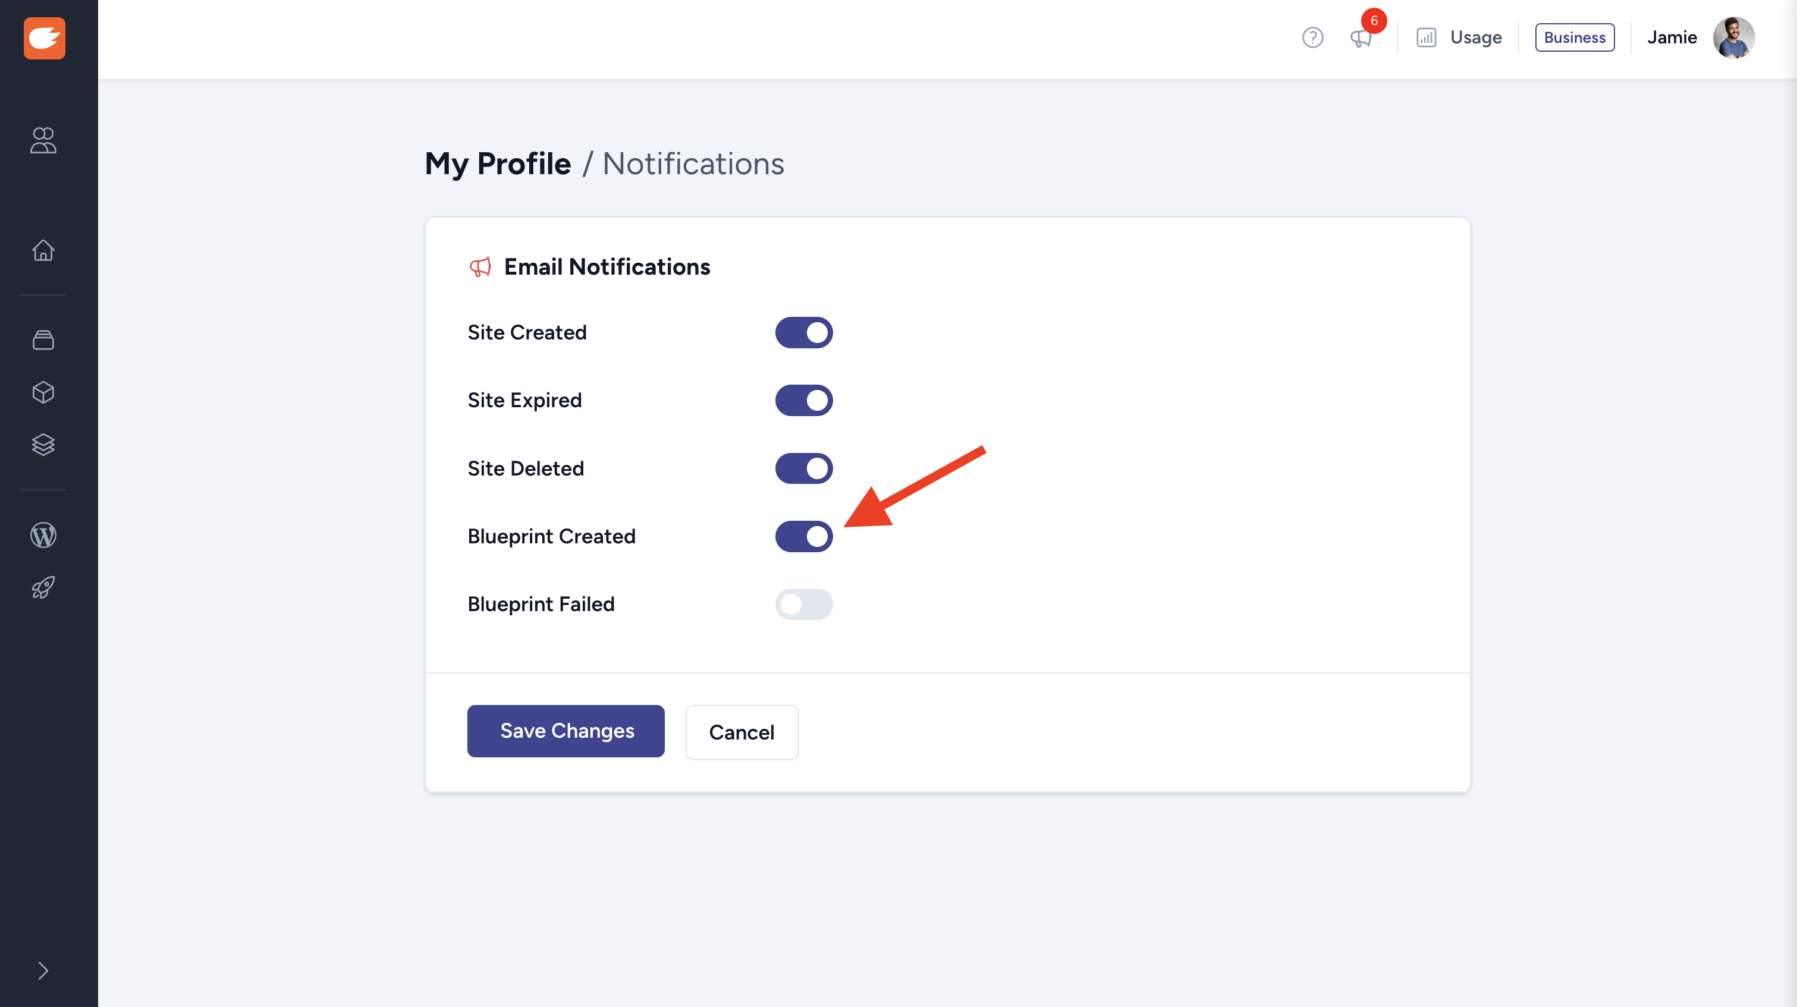The image size is (1797, 1007).
Task: Open the WordPress section from the sidebar
Action: 43,536
